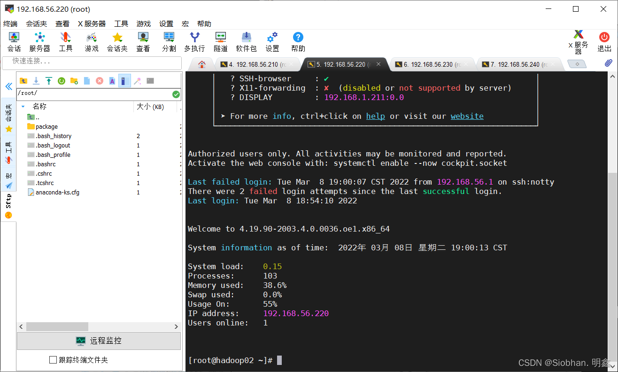Collapse the sidebar with the double-chevron arrow
618x372 pixels.
8,86
